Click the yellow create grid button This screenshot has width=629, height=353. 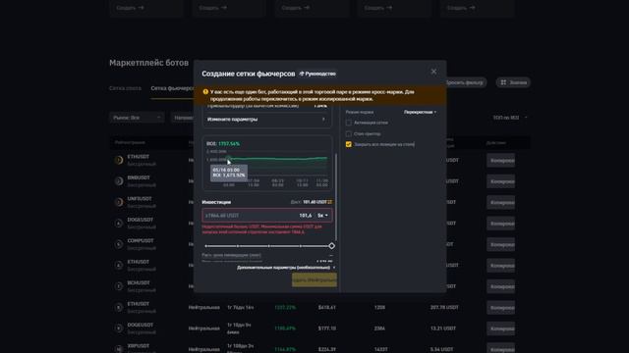pyautogui.click(x=314, y=280)
